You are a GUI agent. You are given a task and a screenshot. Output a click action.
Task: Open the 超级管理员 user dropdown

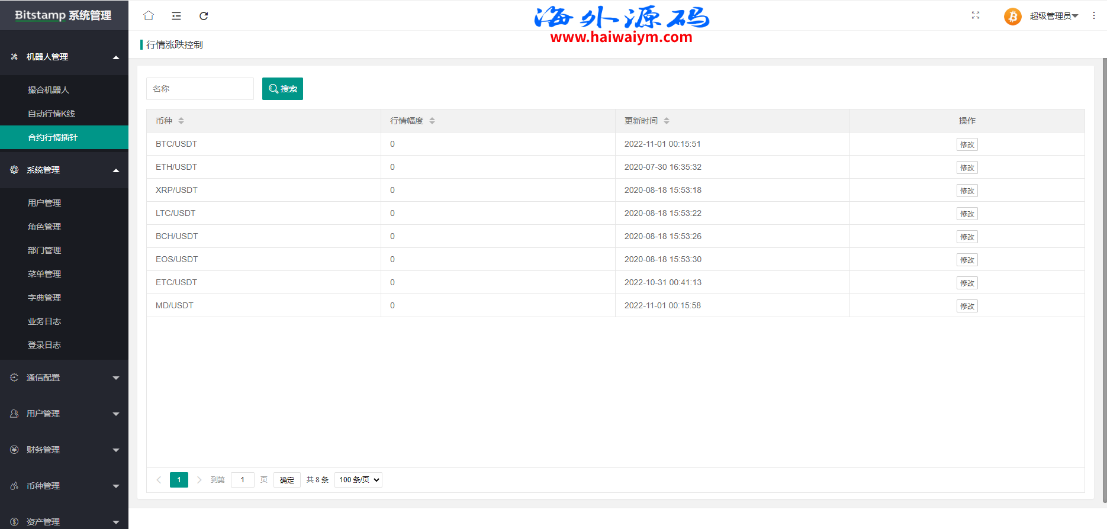click(1054, 16)
